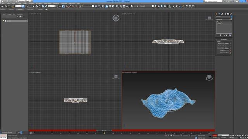Switch to the Create command panel

point(217,14)
